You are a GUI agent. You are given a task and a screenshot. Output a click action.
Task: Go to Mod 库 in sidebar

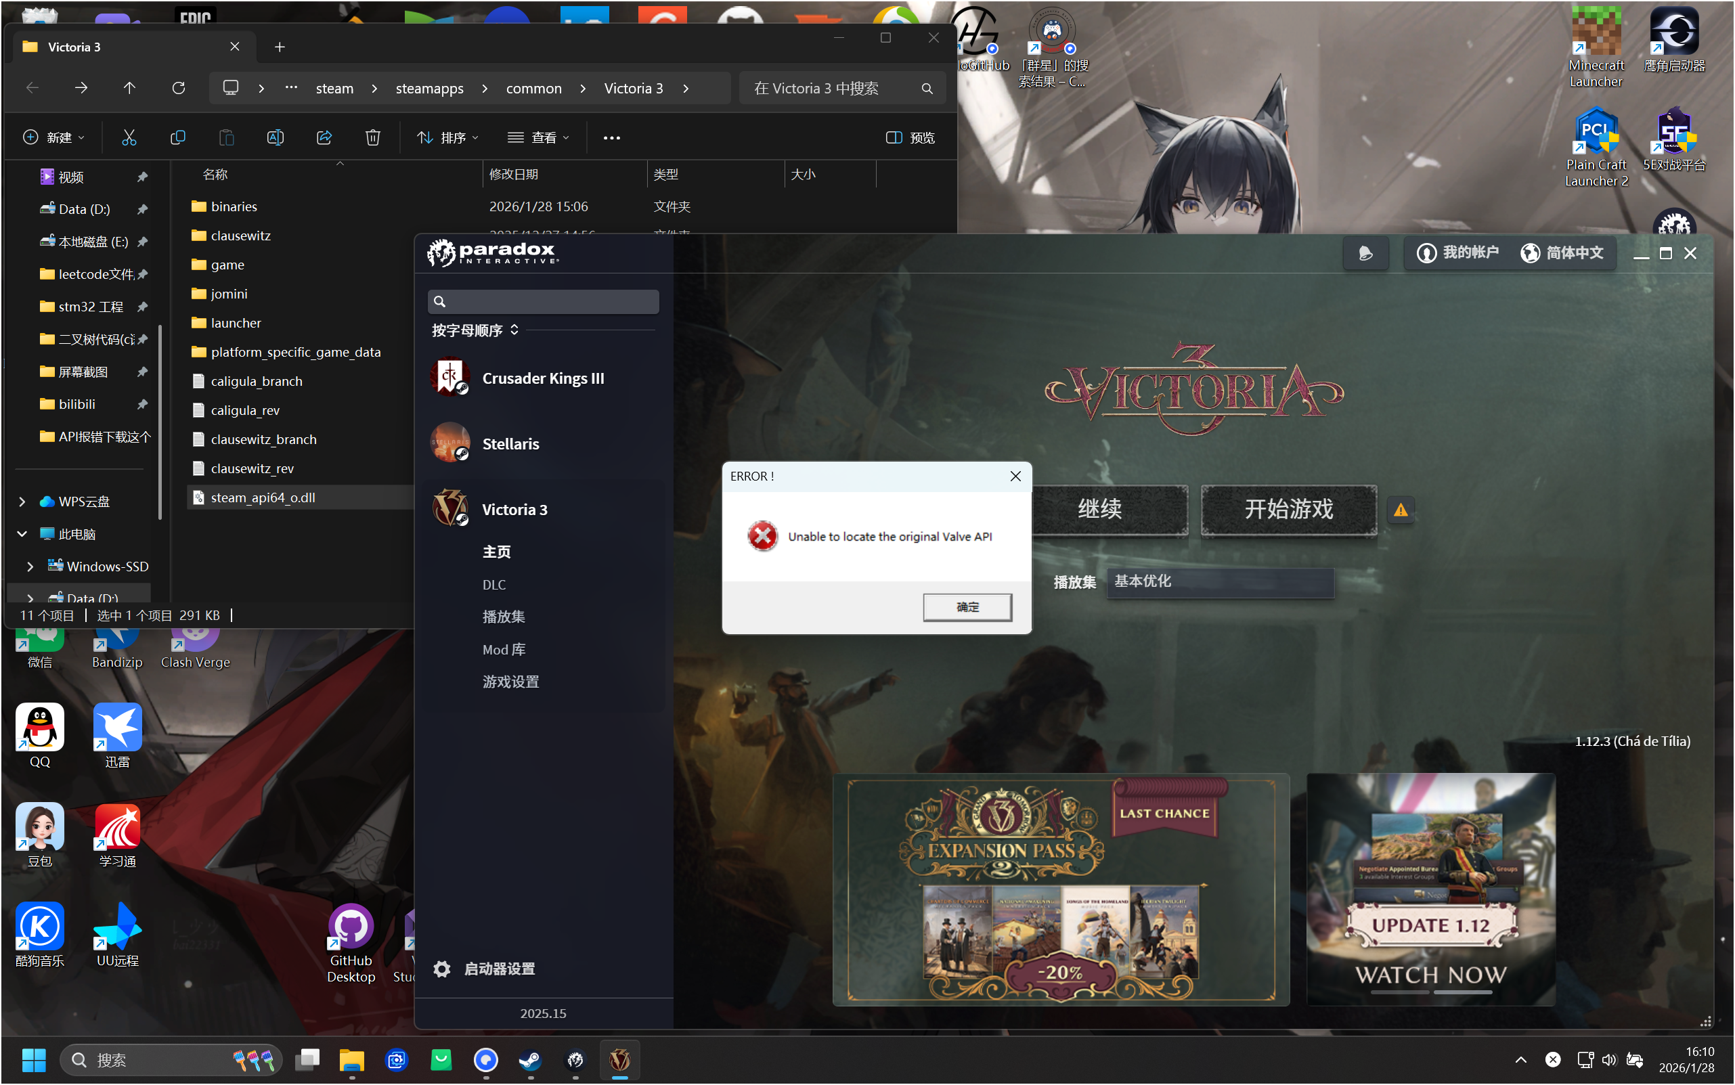[x=504, y=649]
